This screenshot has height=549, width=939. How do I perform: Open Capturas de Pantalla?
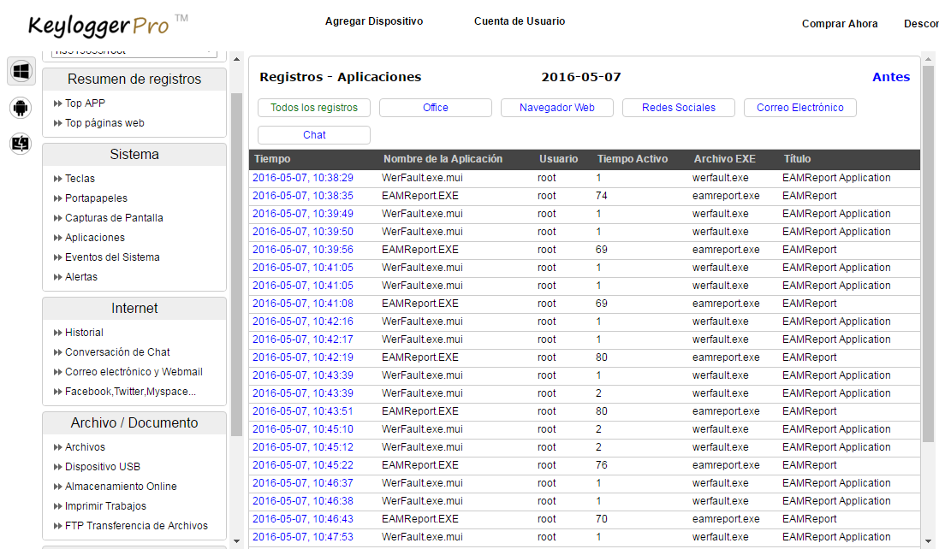click(114, 218)
